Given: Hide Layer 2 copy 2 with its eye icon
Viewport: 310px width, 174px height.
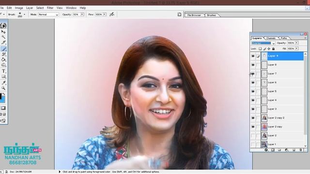Looking at the screenshot, I should (x=253, y=118).
